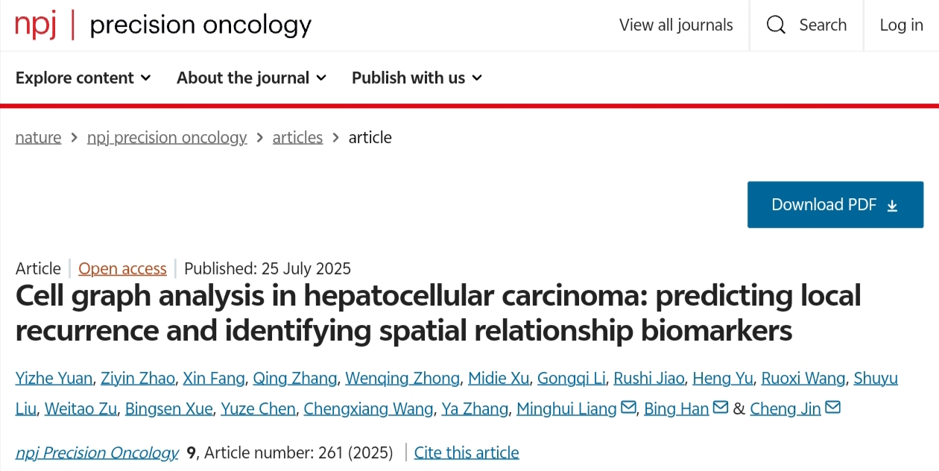Open the Cite this article link
This screenshot has width=939, height=471.
tap(467, 452)
